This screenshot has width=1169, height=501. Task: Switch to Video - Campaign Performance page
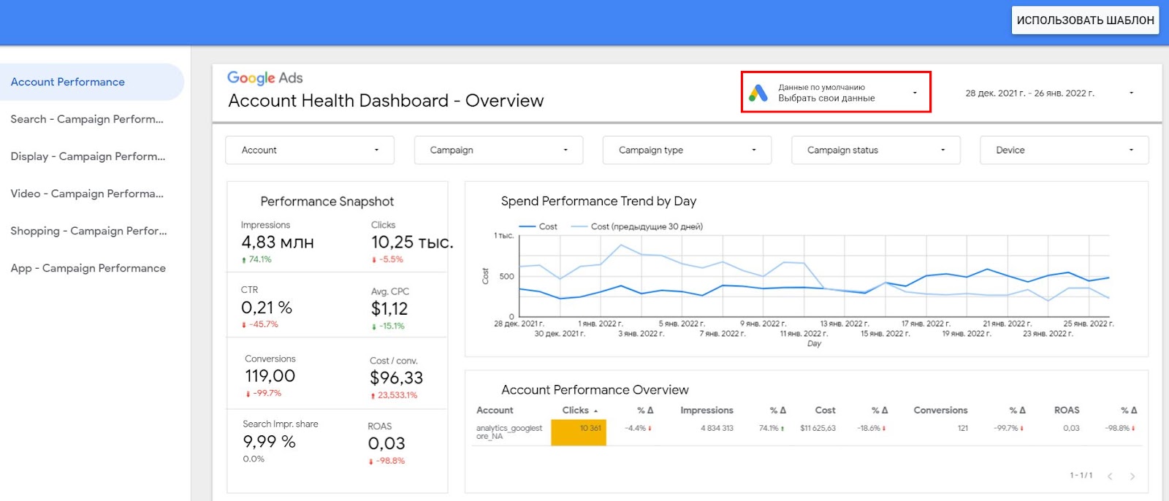87,194
